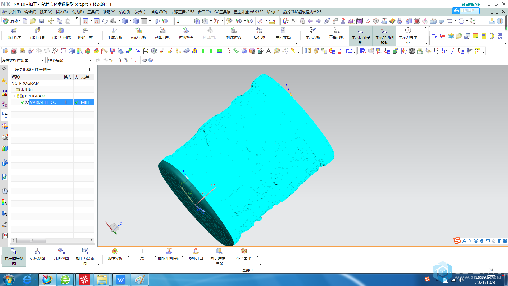This screenshot has width=508, height=286.
Task: Open the selection filter dropdown (没有选择过滤器)
Action: 23,60
